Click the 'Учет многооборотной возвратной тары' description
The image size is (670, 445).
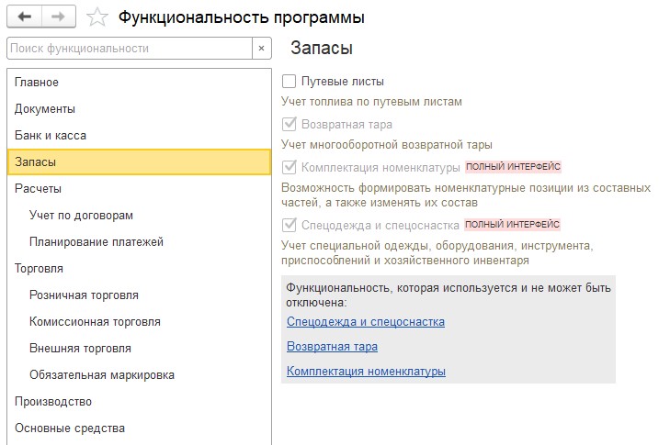pos(387,145)
